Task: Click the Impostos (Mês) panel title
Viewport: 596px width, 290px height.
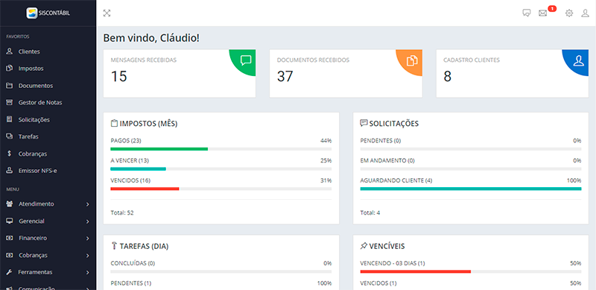Action: click(148, 124)
